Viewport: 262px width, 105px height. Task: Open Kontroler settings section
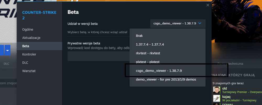[x=39, y=54]
